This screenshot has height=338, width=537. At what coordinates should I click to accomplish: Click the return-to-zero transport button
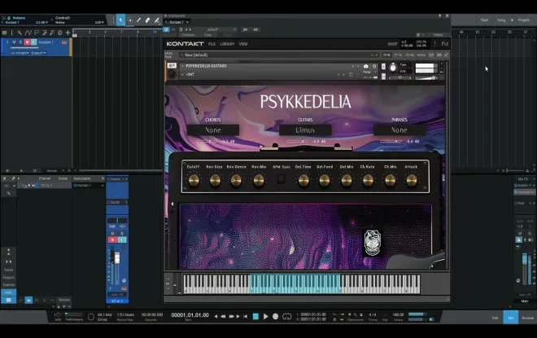click(x=245, y=316)
